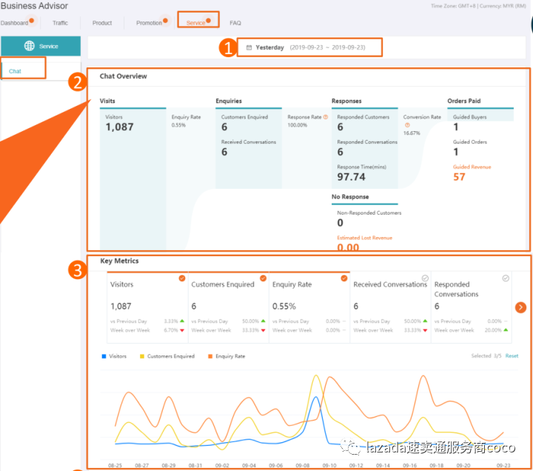Click the orange next-metrics arrow button
Viewport: 533px width, 471px height.
click(x=520, y=307)
